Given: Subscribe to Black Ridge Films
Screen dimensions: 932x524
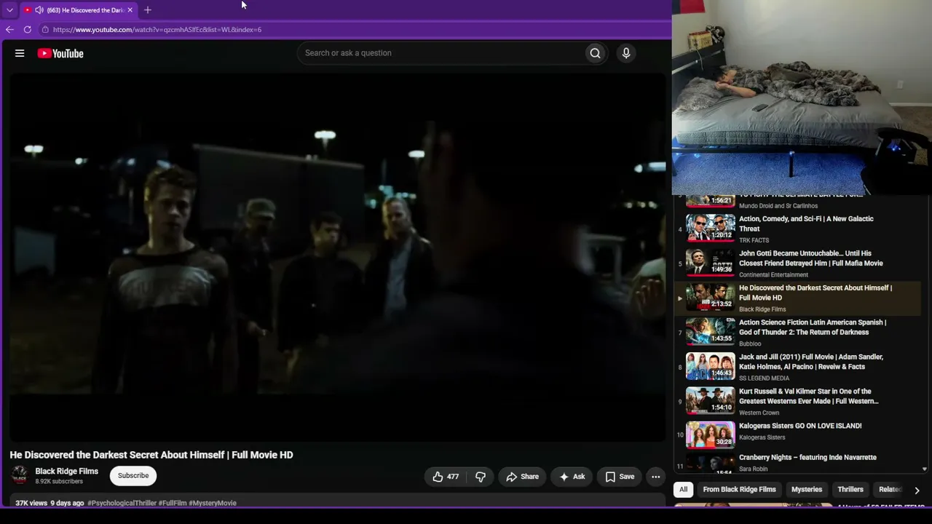Looking at the screenshot, I should (133, 476).
